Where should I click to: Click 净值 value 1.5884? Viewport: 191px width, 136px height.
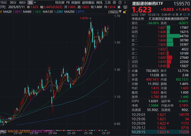[153, 105]
